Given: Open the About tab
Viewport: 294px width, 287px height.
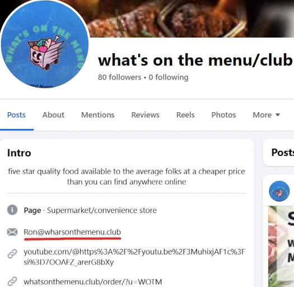Looking at the screenshot, I should click(53, 115).
